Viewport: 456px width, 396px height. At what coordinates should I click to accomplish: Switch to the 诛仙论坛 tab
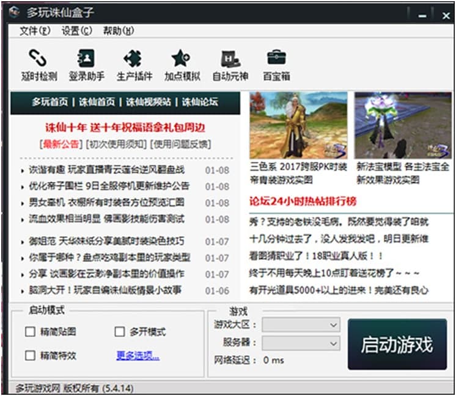(200, 103)
